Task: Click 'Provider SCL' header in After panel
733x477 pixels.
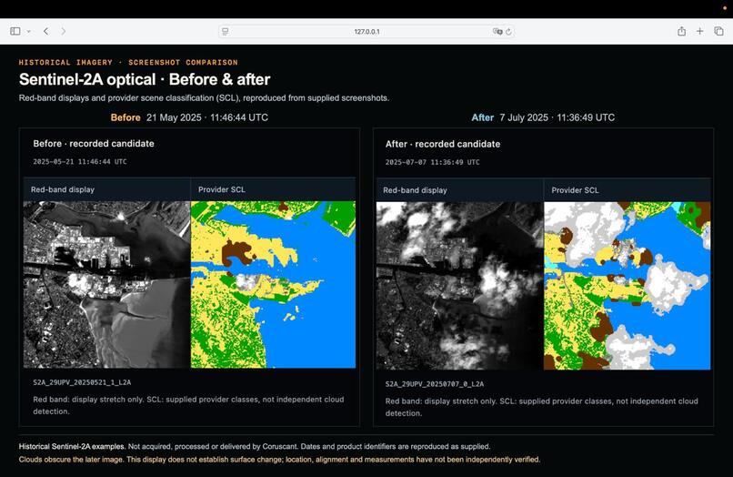Action: (575, 190)
